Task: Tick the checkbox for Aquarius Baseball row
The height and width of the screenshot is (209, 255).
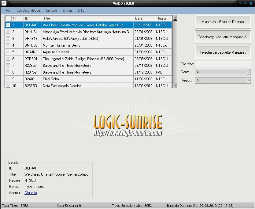Action: 8,52
